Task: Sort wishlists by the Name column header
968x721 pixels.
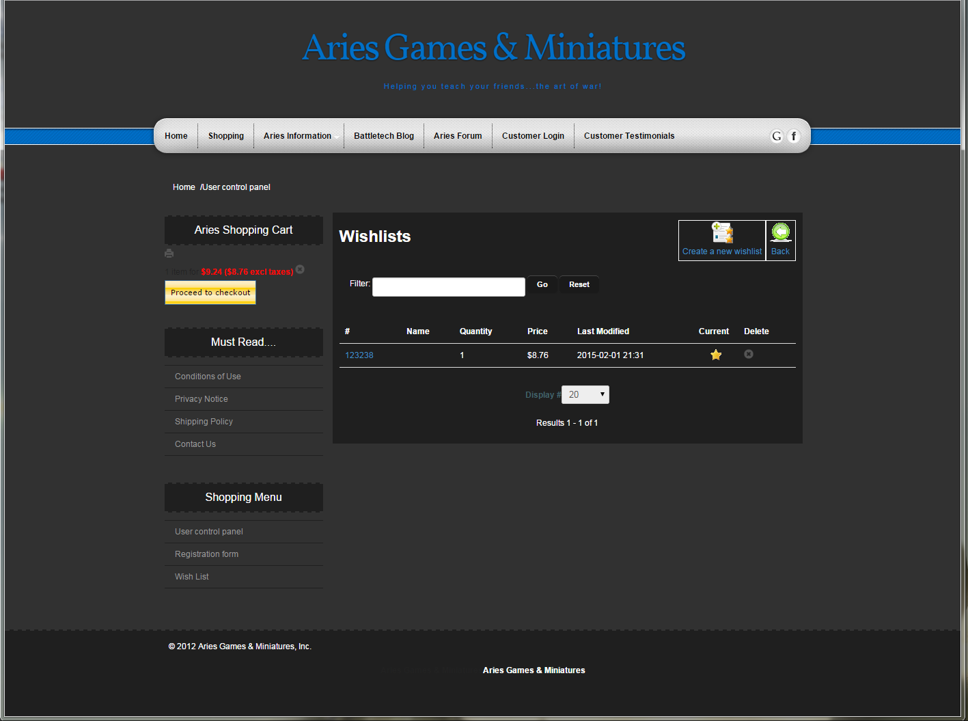Action: 418,331
